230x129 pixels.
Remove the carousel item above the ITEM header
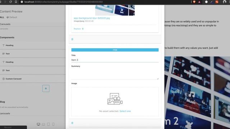coord(72,39)
